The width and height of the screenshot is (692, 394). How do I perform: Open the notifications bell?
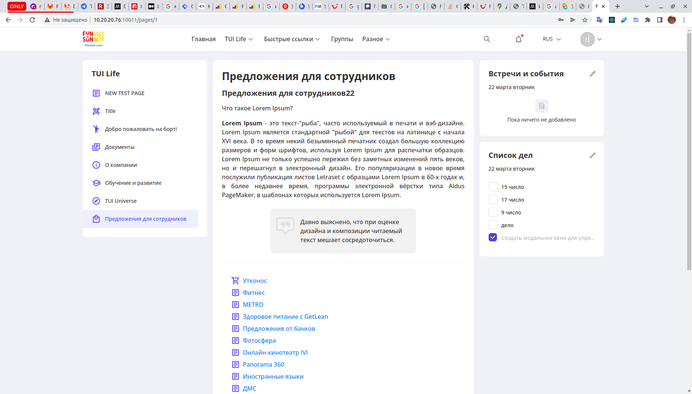tap(519, 39)
